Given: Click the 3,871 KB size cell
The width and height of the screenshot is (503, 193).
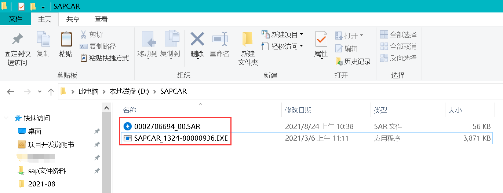Looking at the screenshot, I should [477, 138].
